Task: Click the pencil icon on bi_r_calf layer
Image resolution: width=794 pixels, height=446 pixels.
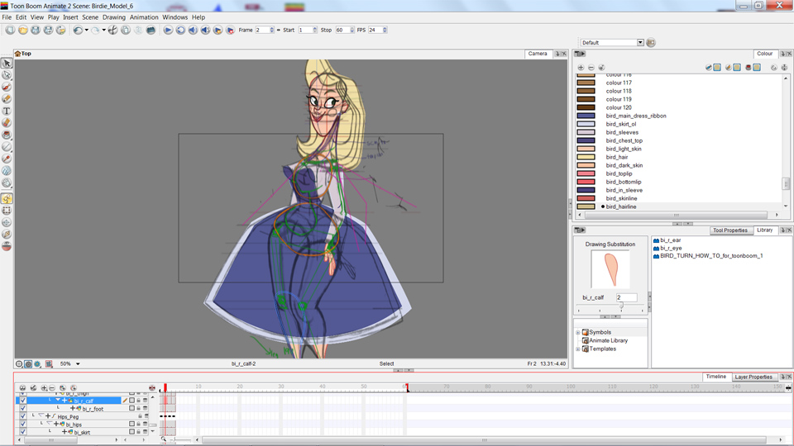Action: pyautogui.click(x=125, y=401)
